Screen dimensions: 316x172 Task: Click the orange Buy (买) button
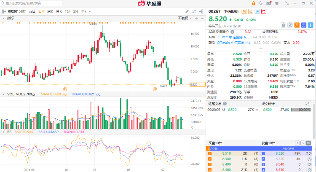point(297,25)
